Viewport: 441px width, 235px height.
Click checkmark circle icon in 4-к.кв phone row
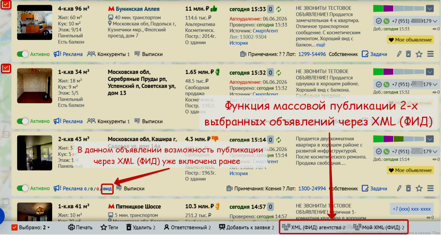[379, 21]
